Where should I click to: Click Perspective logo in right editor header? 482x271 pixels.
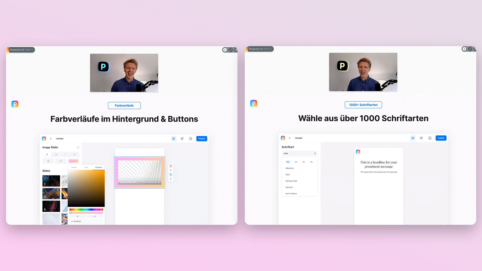click(283, 138)
